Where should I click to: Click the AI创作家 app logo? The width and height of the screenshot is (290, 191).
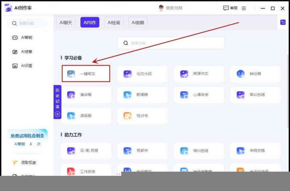coord(8,8)
